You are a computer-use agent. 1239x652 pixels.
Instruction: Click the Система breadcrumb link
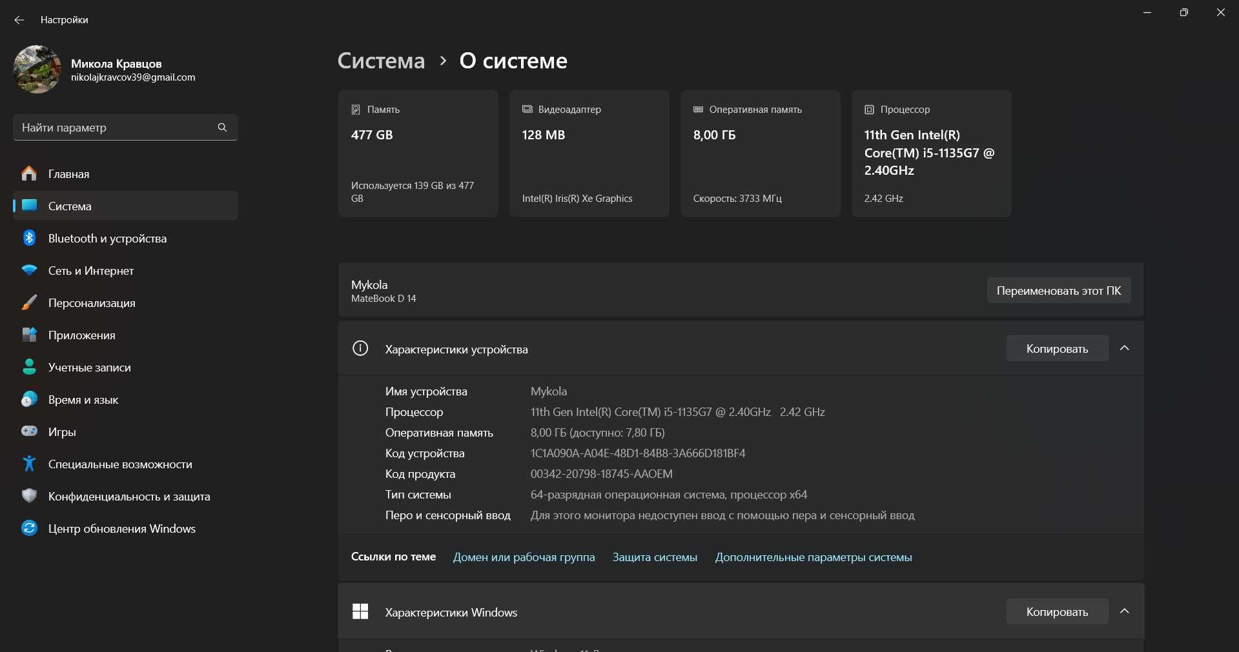click(x=382, y=61)
